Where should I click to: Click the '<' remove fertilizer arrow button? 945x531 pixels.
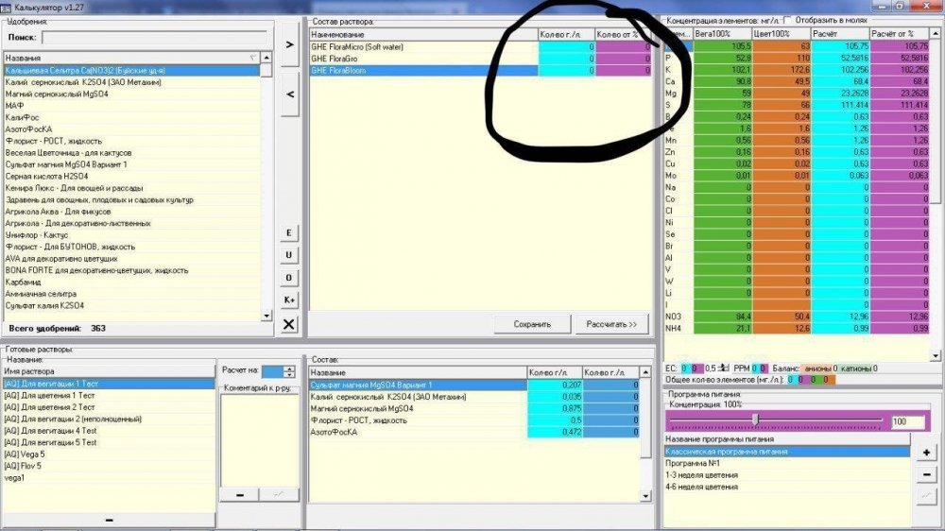[x=289, y=94]
